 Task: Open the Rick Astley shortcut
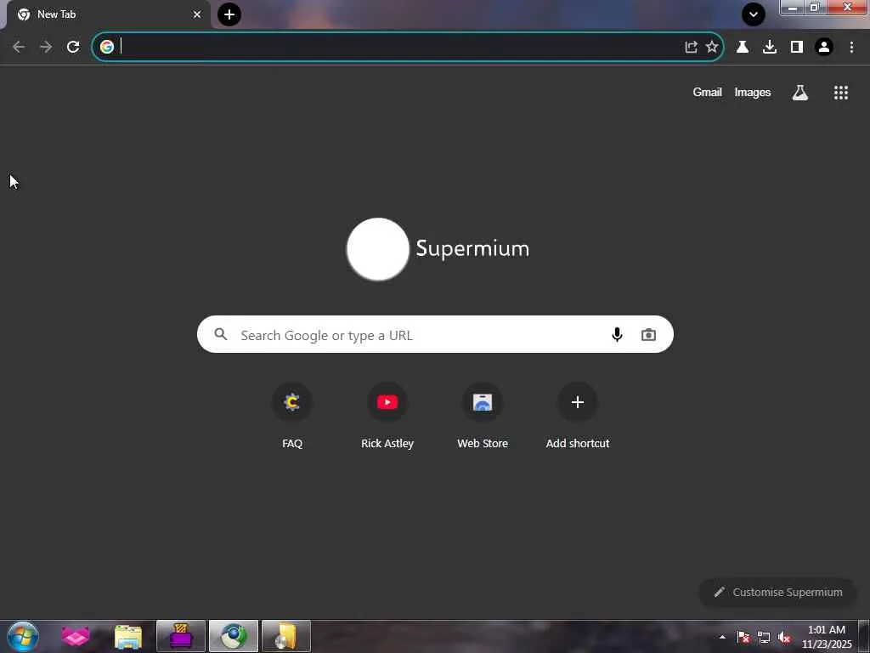click(387, 416)
